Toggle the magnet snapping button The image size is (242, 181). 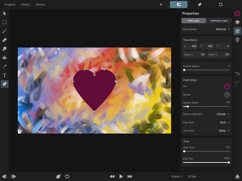(x=178, y=5)
